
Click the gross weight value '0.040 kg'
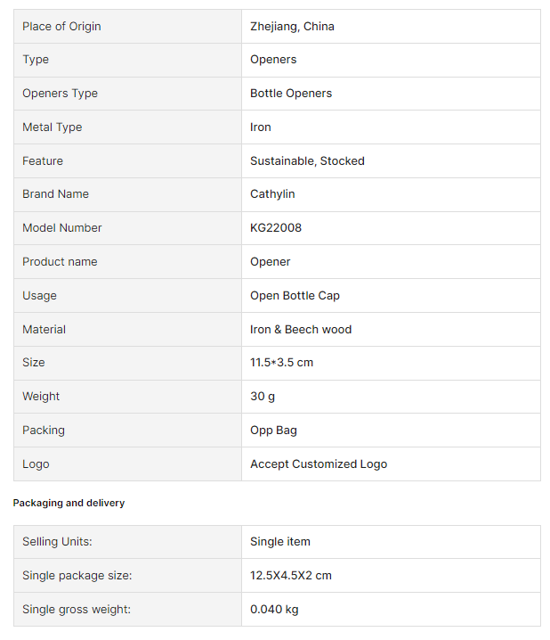274,610
